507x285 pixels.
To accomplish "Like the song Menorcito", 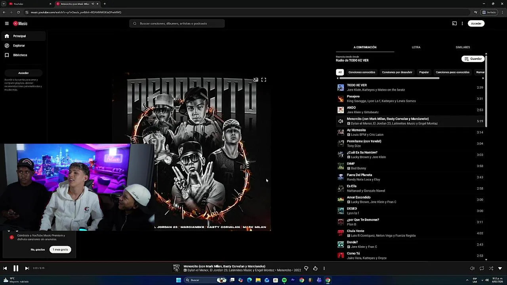I will 315,268.
